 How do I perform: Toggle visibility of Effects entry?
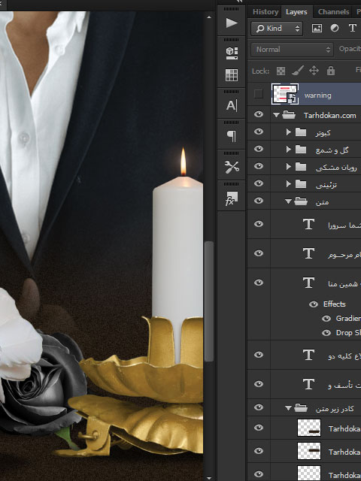pos(314,304)
